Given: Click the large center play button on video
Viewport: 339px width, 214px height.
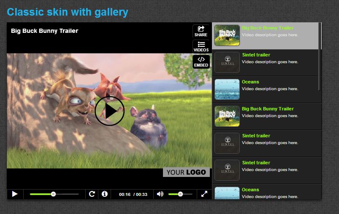Looking at the screenshot, I should (x=110, y=111).
